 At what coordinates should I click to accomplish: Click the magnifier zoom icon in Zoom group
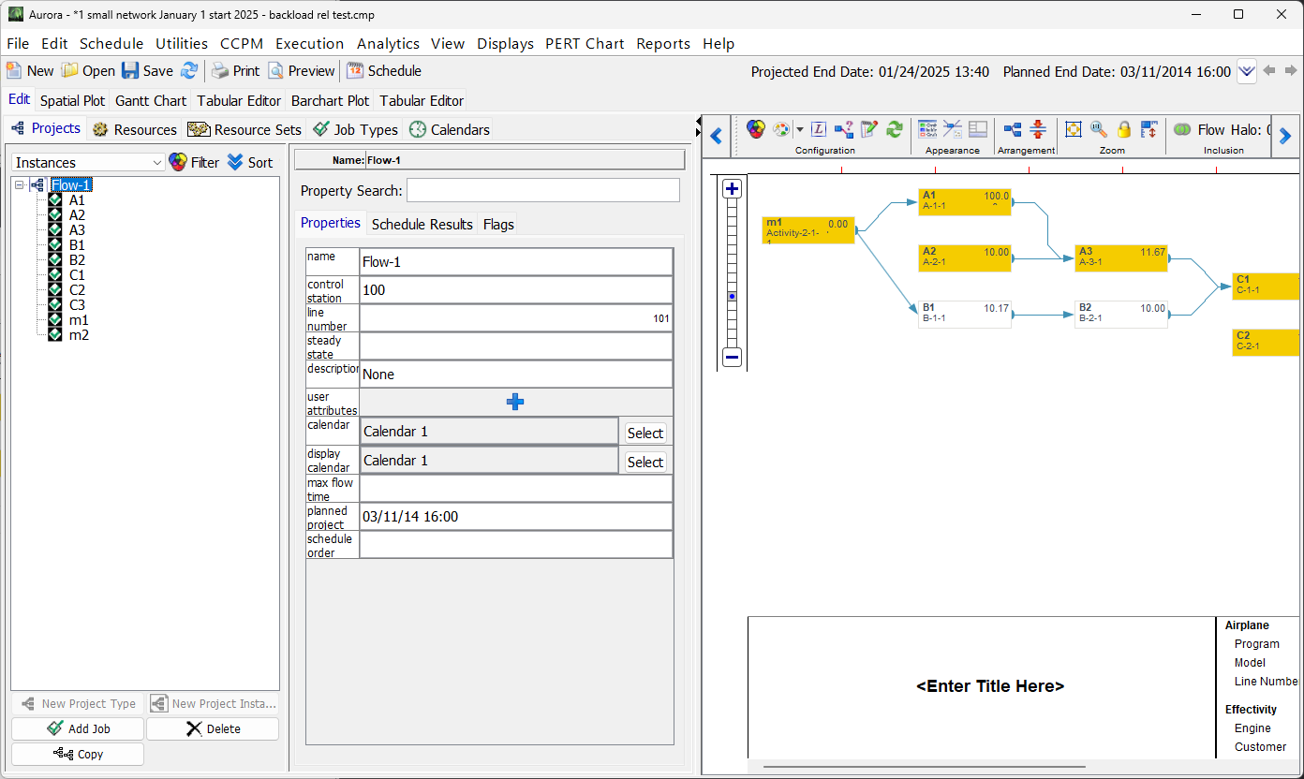[x=1099, y=129]
